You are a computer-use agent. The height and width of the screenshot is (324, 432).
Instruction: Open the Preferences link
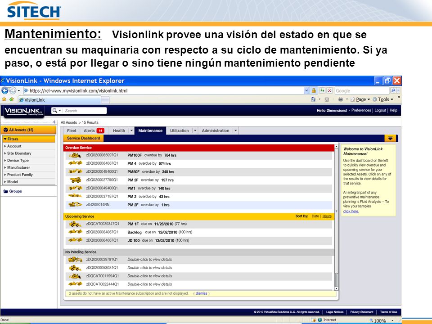[x=361, y=110]
